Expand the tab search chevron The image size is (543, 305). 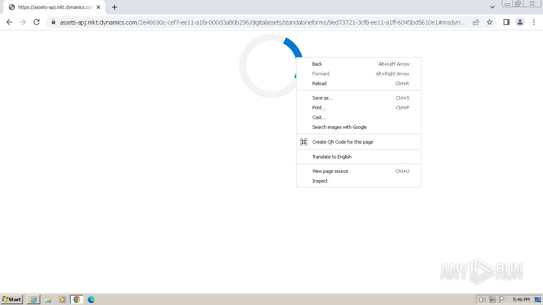(x=492, y=7)
